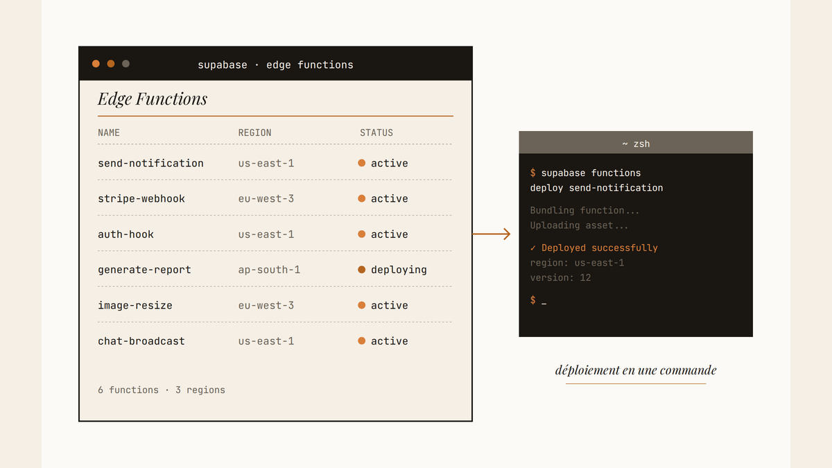Viewport: 832px width, 468px height.
Task: Click the status dot for image-resize
Action: pyautogui.click(x=362, y=305)
